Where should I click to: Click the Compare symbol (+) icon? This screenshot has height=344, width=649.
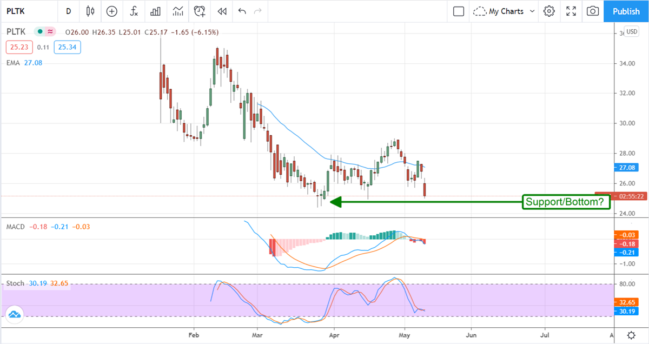111,11
